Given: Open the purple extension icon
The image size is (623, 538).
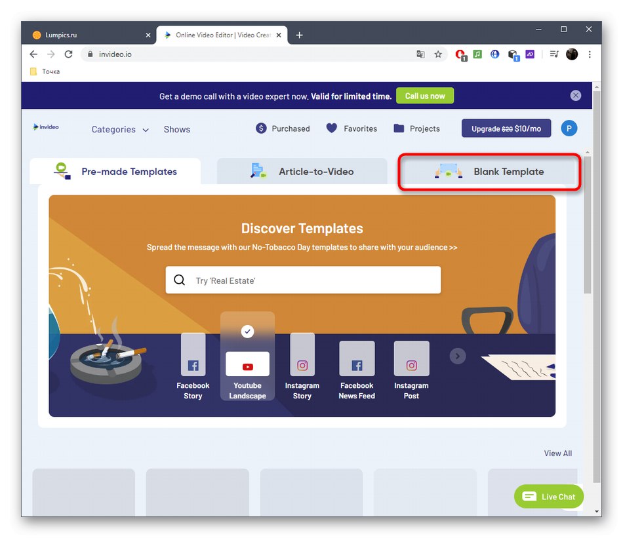Looking at the screenshot, I should pyautogui.click(x=530, y=54).
